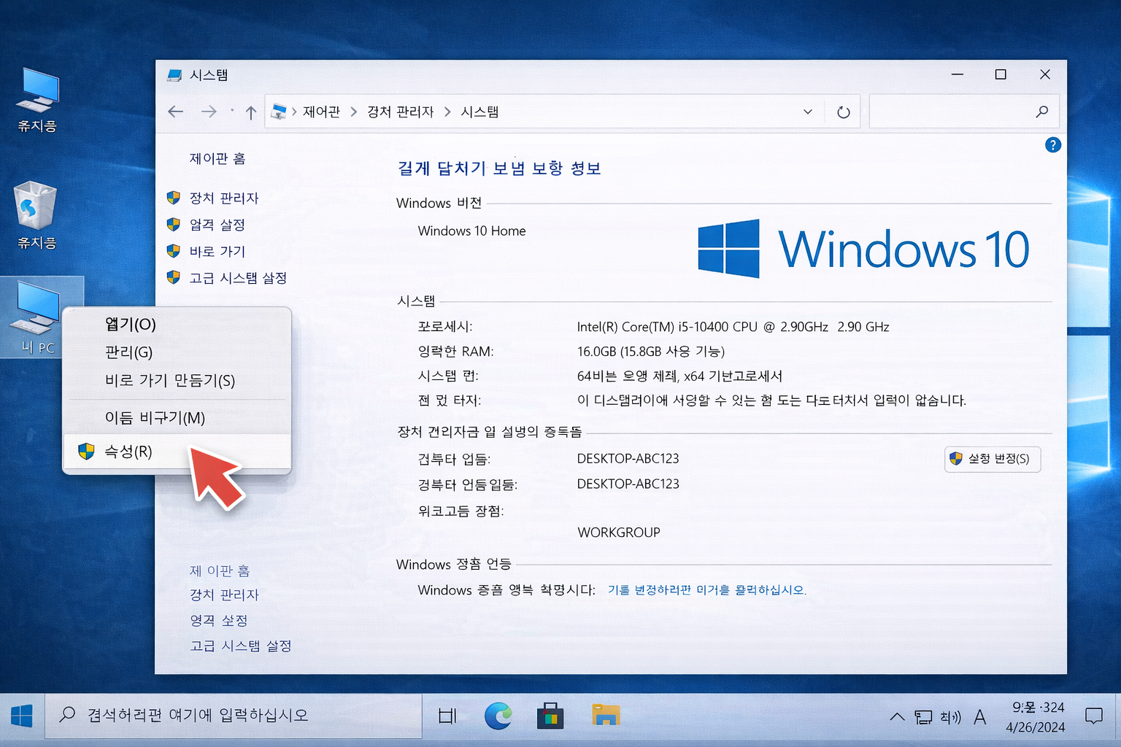Go forward with the Forward arrow

coord(209,112)
